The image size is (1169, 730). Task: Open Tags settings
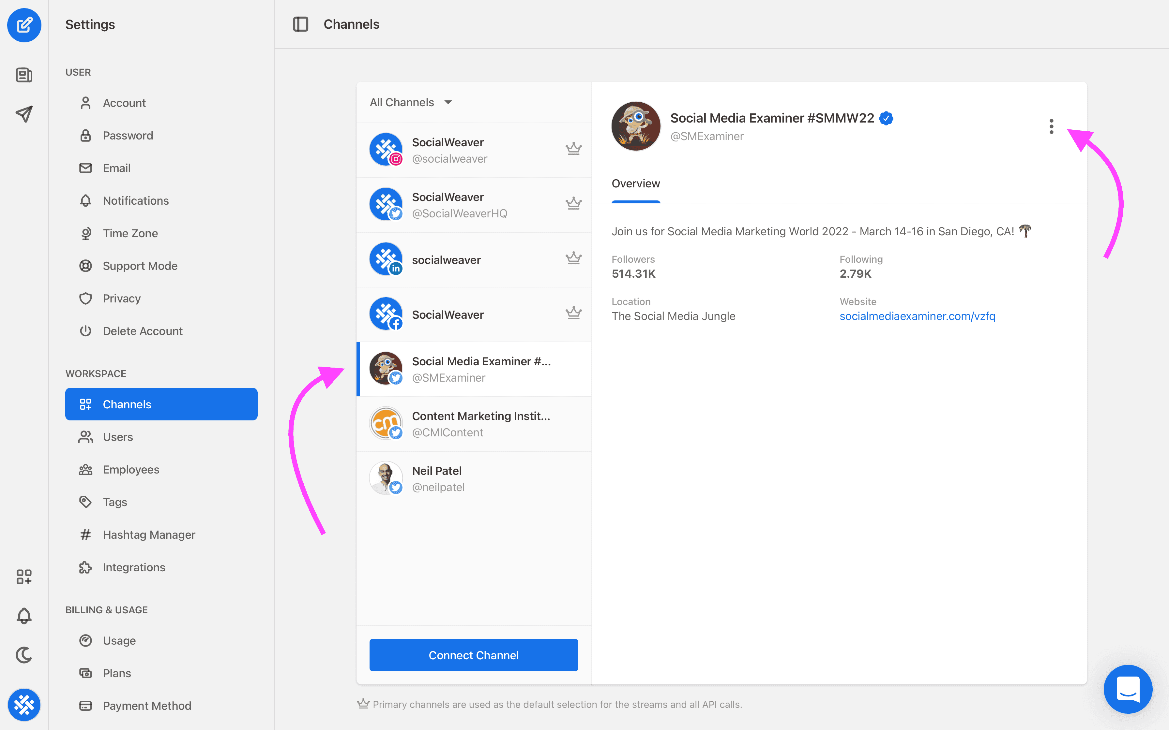tap(161, 502)
